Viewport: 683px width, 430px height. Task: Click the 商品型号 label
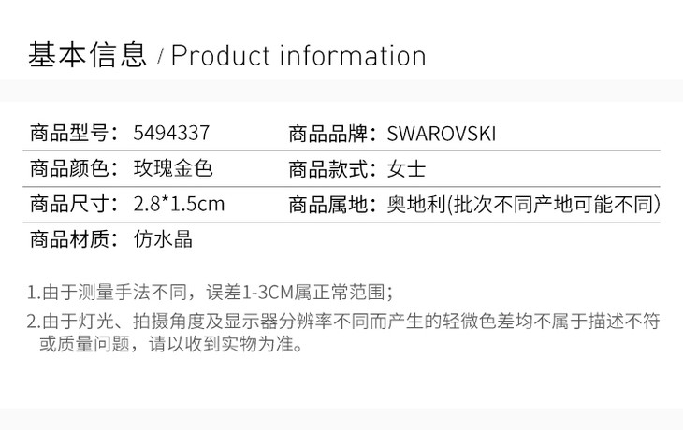click(73, 134)
